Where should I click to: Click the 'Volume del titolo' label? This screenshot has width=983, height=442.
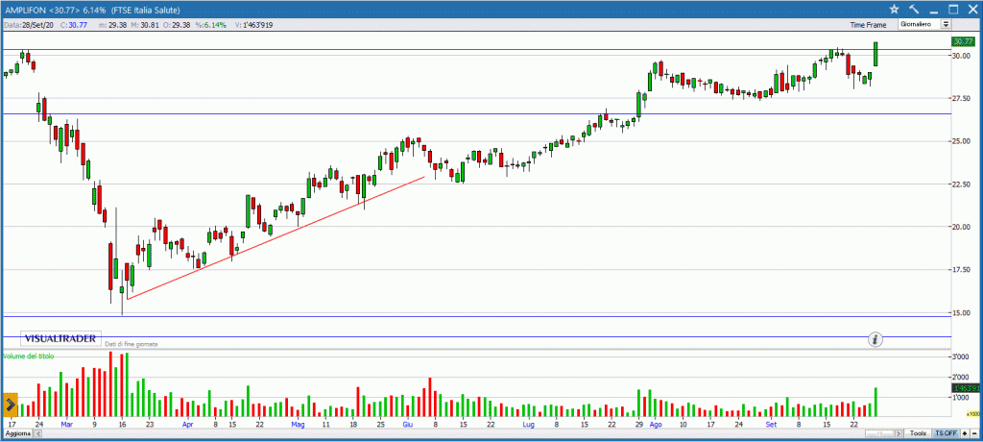(29, 356)
